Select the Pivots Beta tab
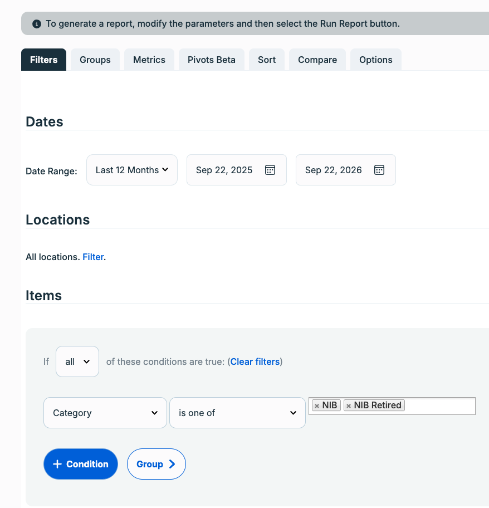489x508 pixels. (212, 60)
